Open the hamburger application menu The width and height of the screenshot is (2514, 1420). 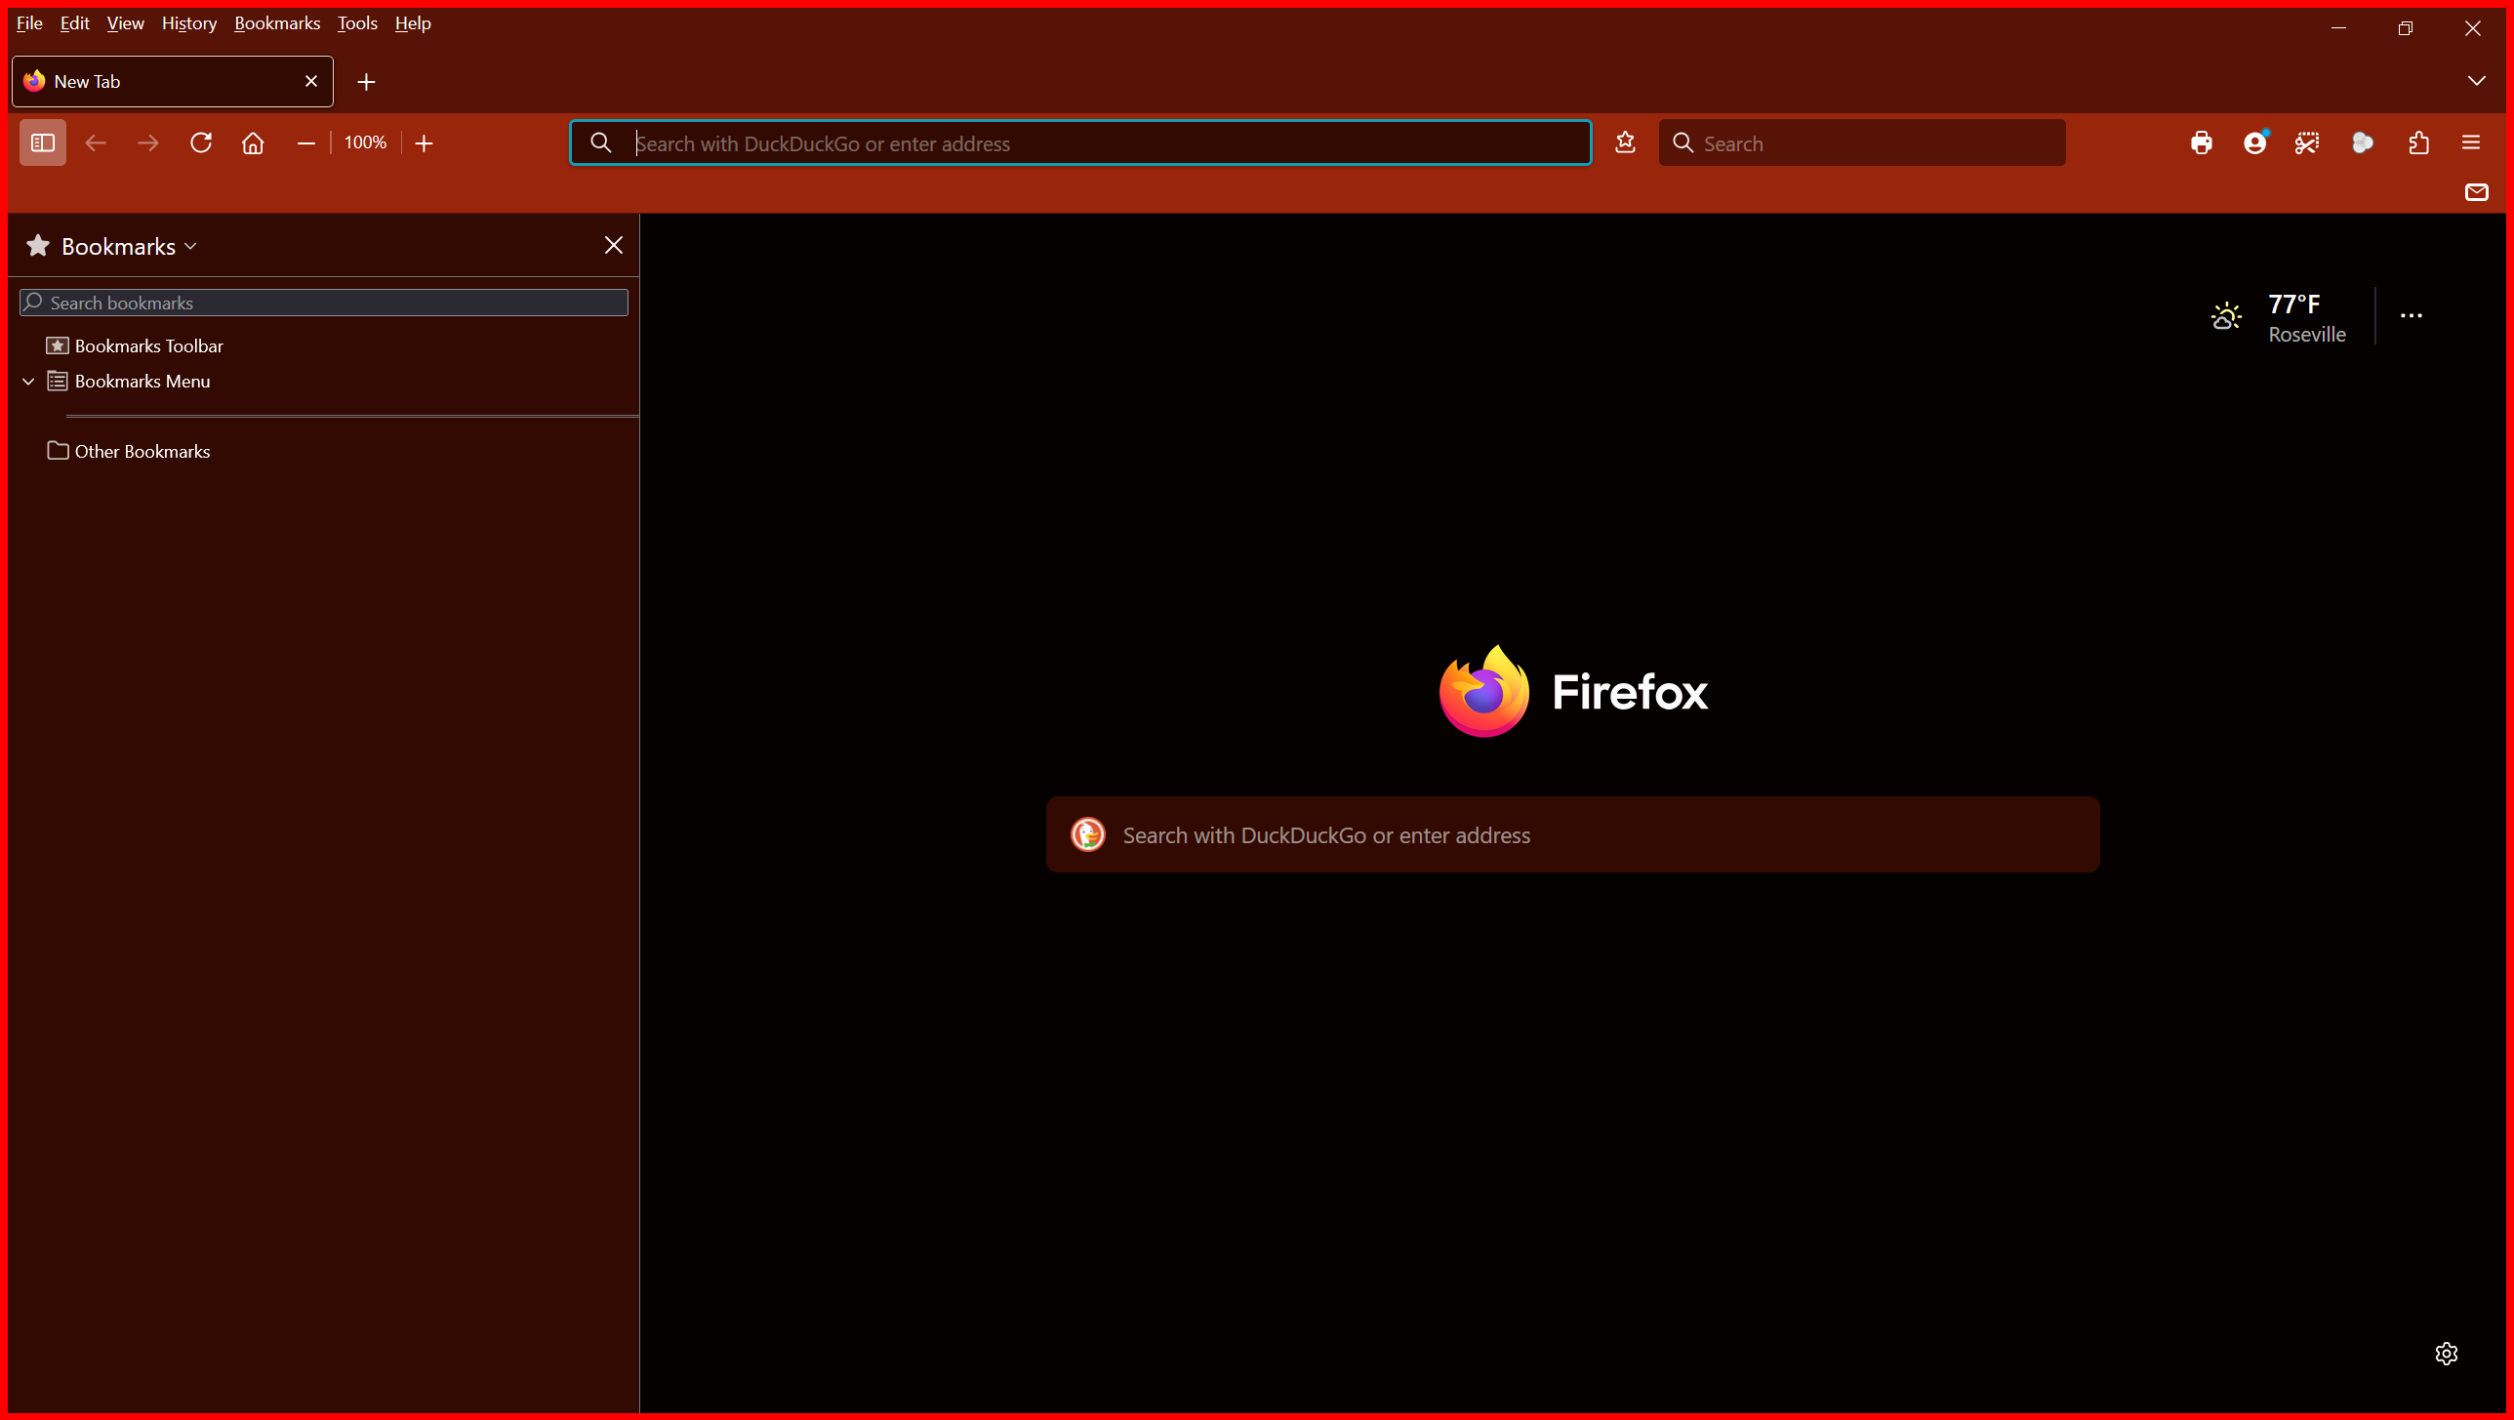click(2471, 142)
